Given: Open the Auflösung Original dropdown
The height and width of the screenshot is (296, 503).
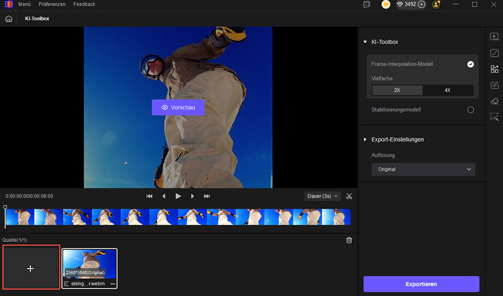Looking at the screenshot, I should tap(423, 170).
